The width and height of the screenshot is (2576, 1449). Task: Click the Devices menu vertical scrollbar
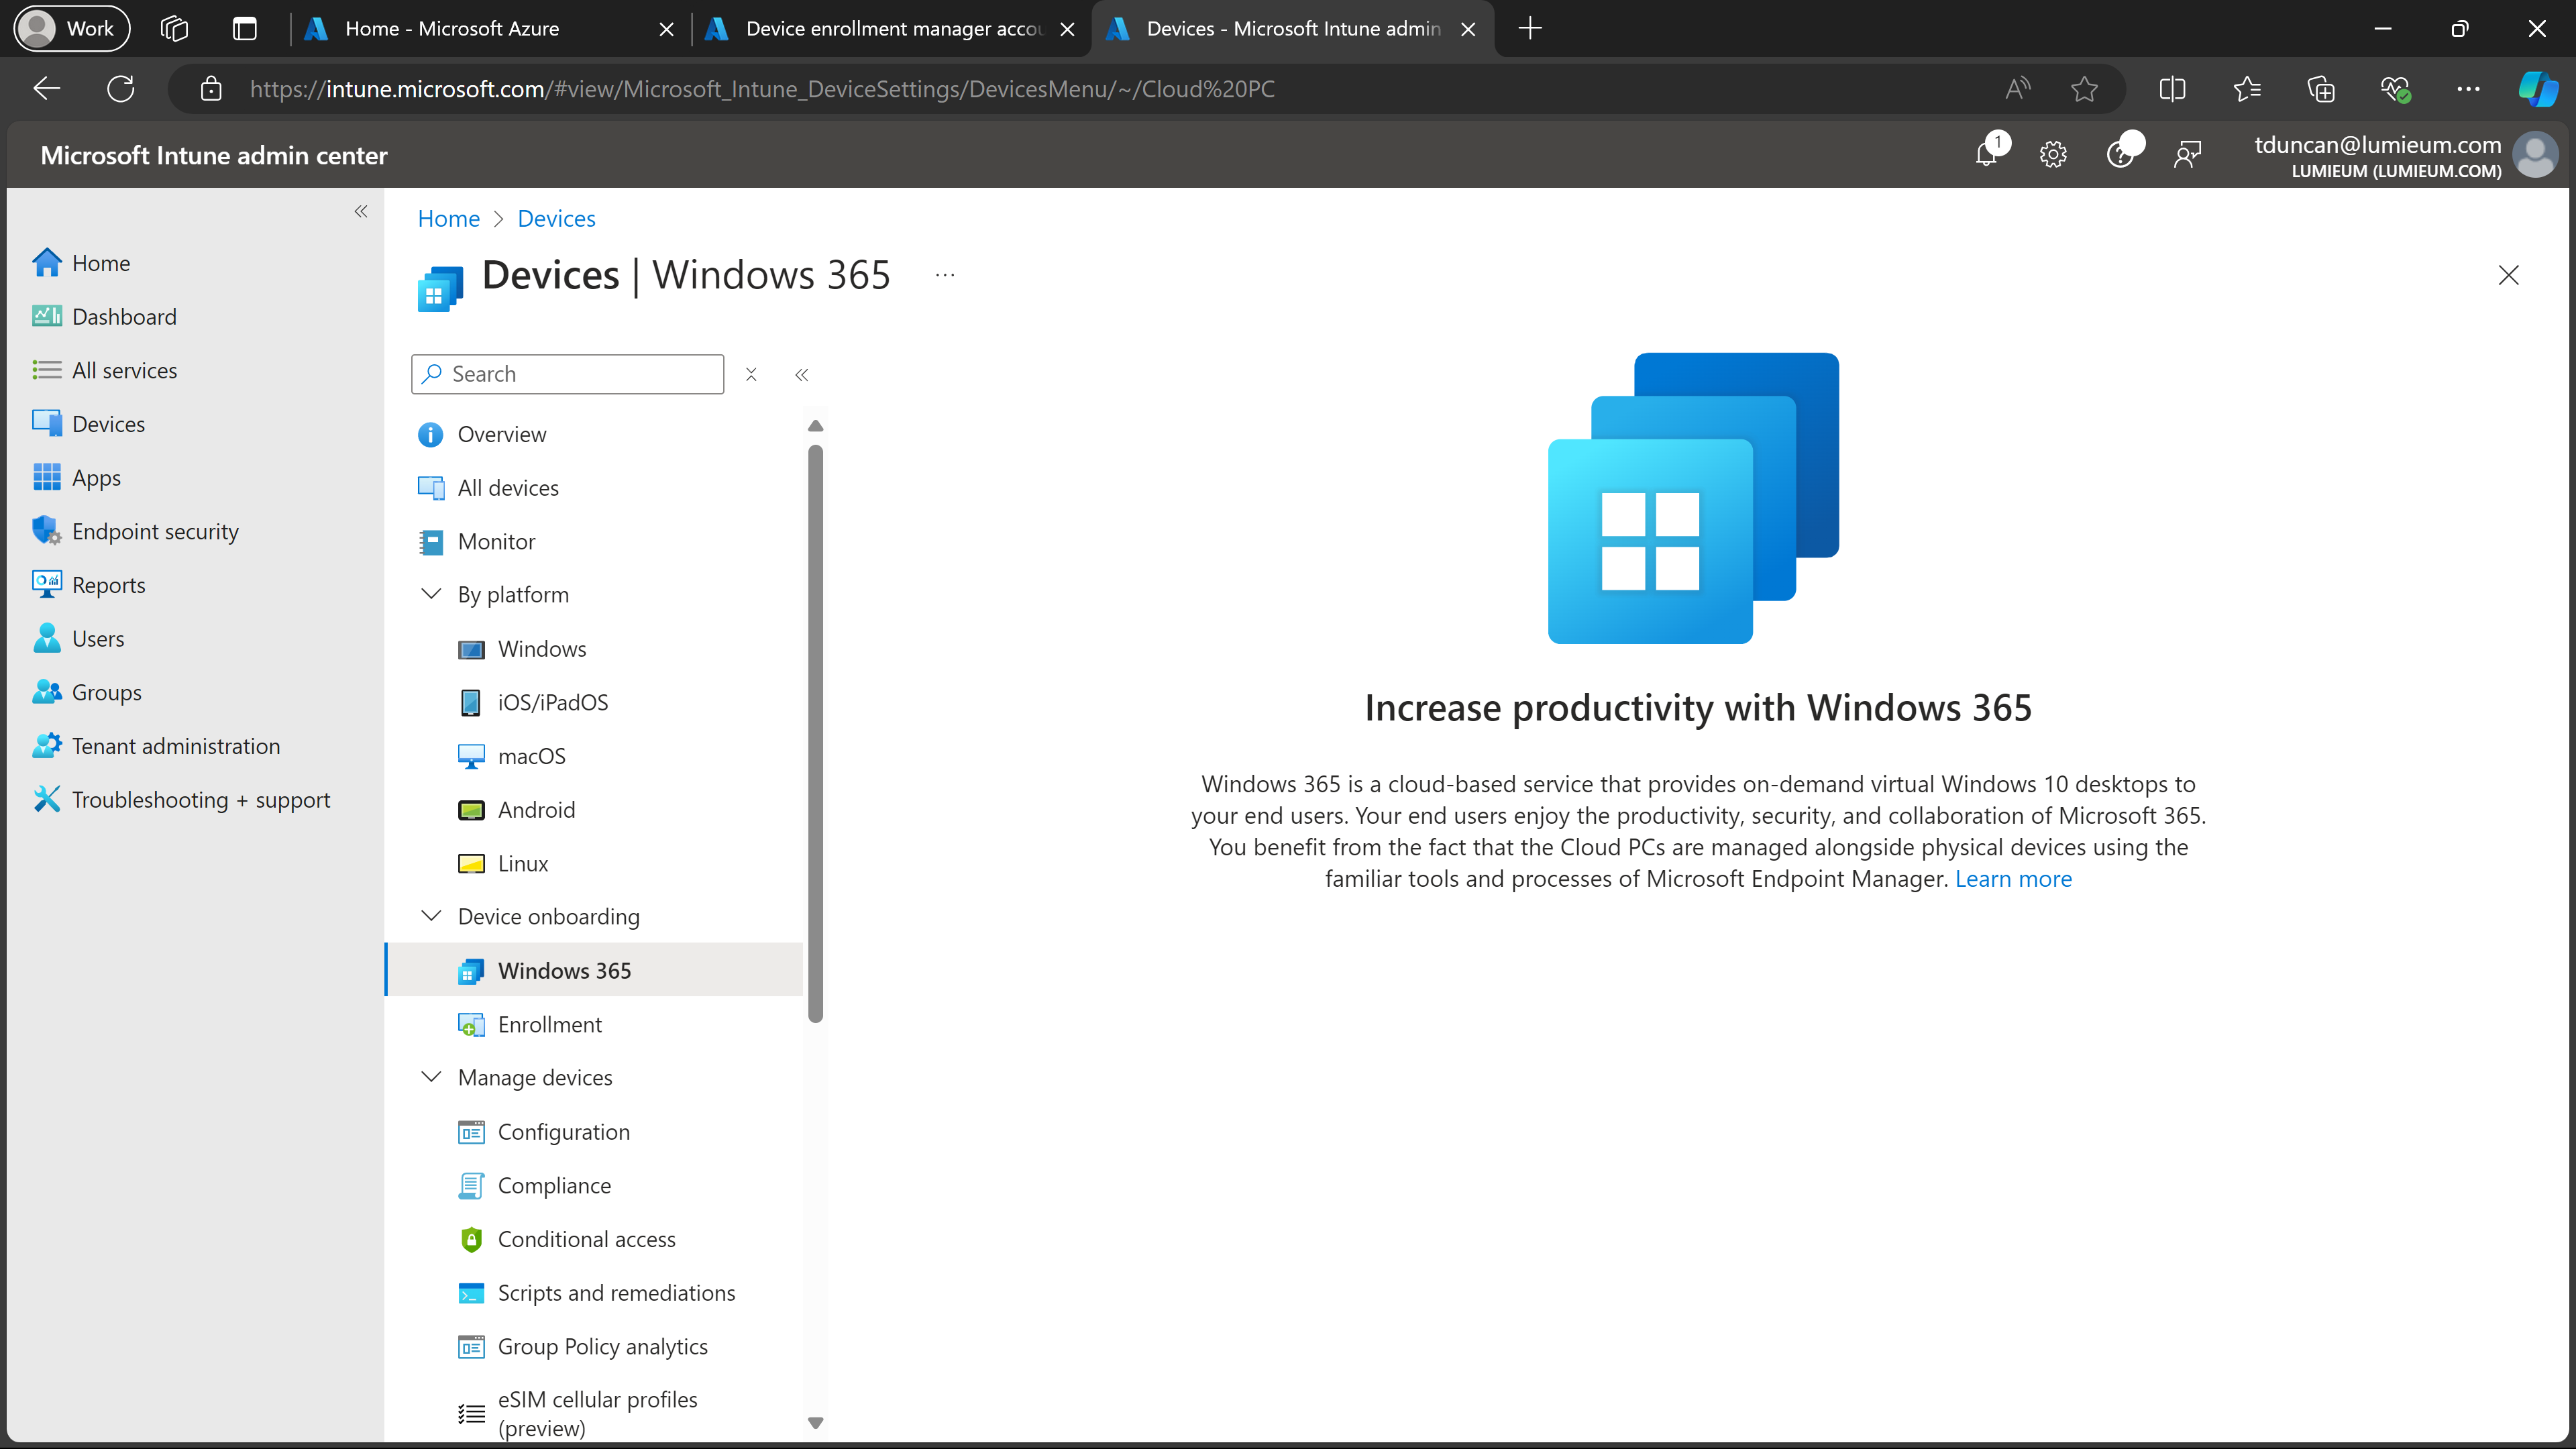coord(815,733)
